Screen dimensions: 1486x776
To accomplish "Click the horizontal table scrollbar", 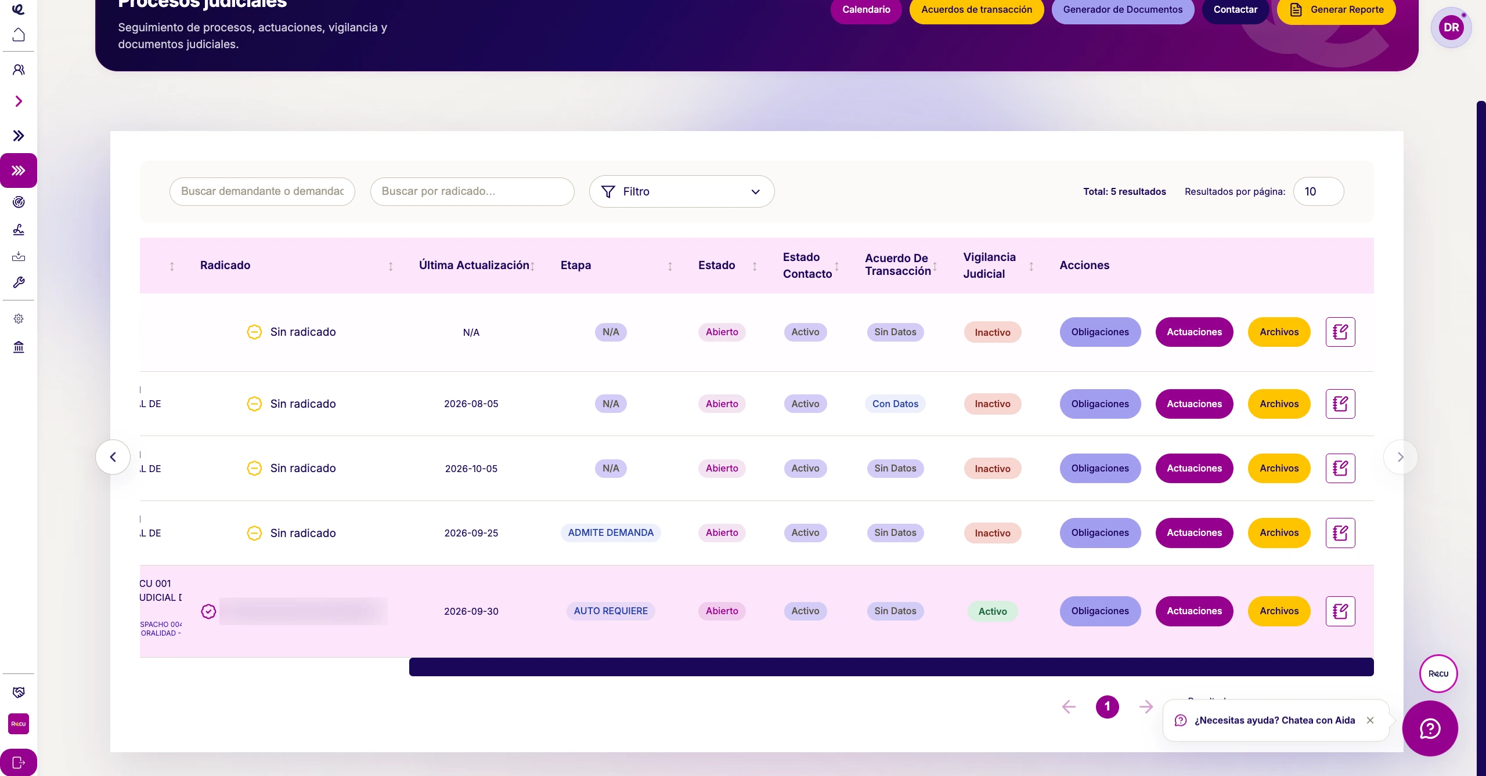I will [x=891, y=667].
